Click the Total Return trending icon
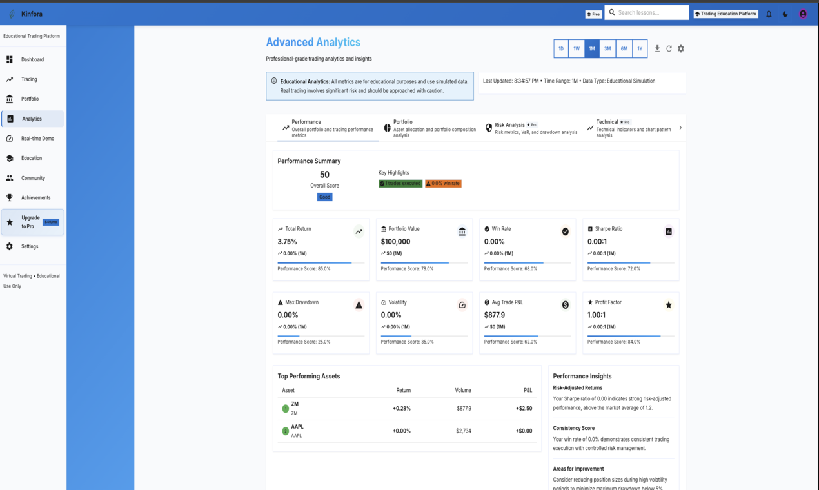The image size is (819, 490). pos(359,231)
